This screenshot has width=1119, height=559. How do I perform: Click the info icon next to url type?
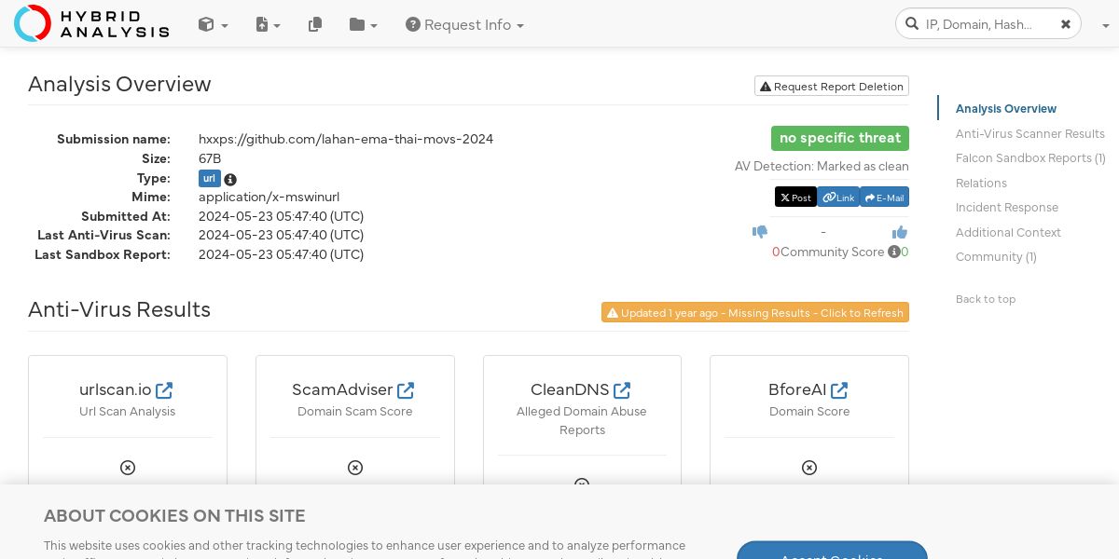pos(230,180)
